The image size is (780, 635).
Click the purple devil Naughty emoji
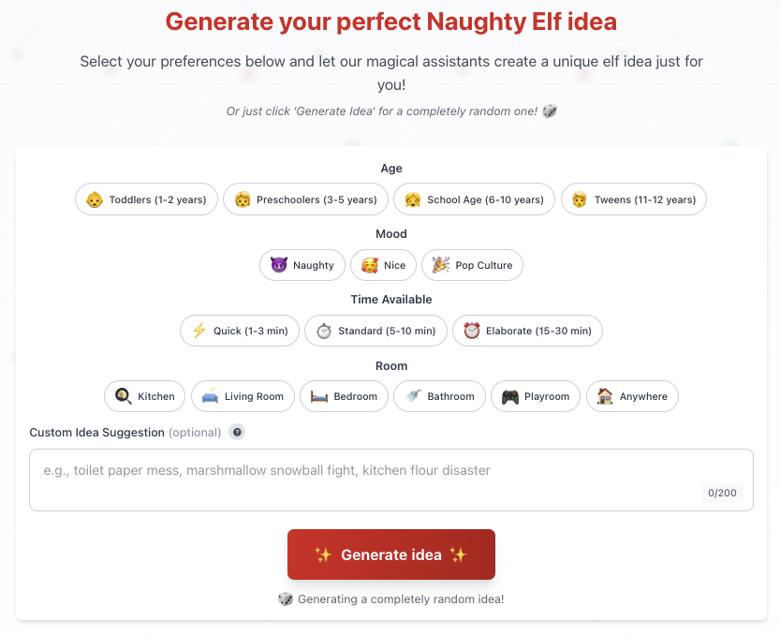[x=277, y=265]
